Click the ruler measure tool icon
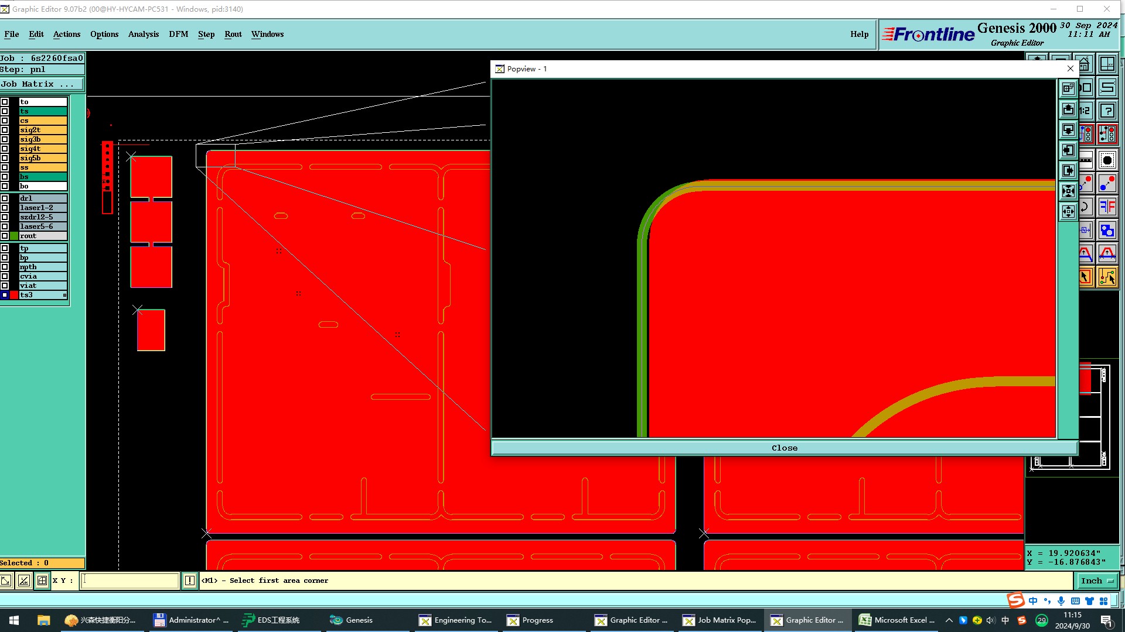Screen dimensions: 1125x632 click(x=1086, y=160)
